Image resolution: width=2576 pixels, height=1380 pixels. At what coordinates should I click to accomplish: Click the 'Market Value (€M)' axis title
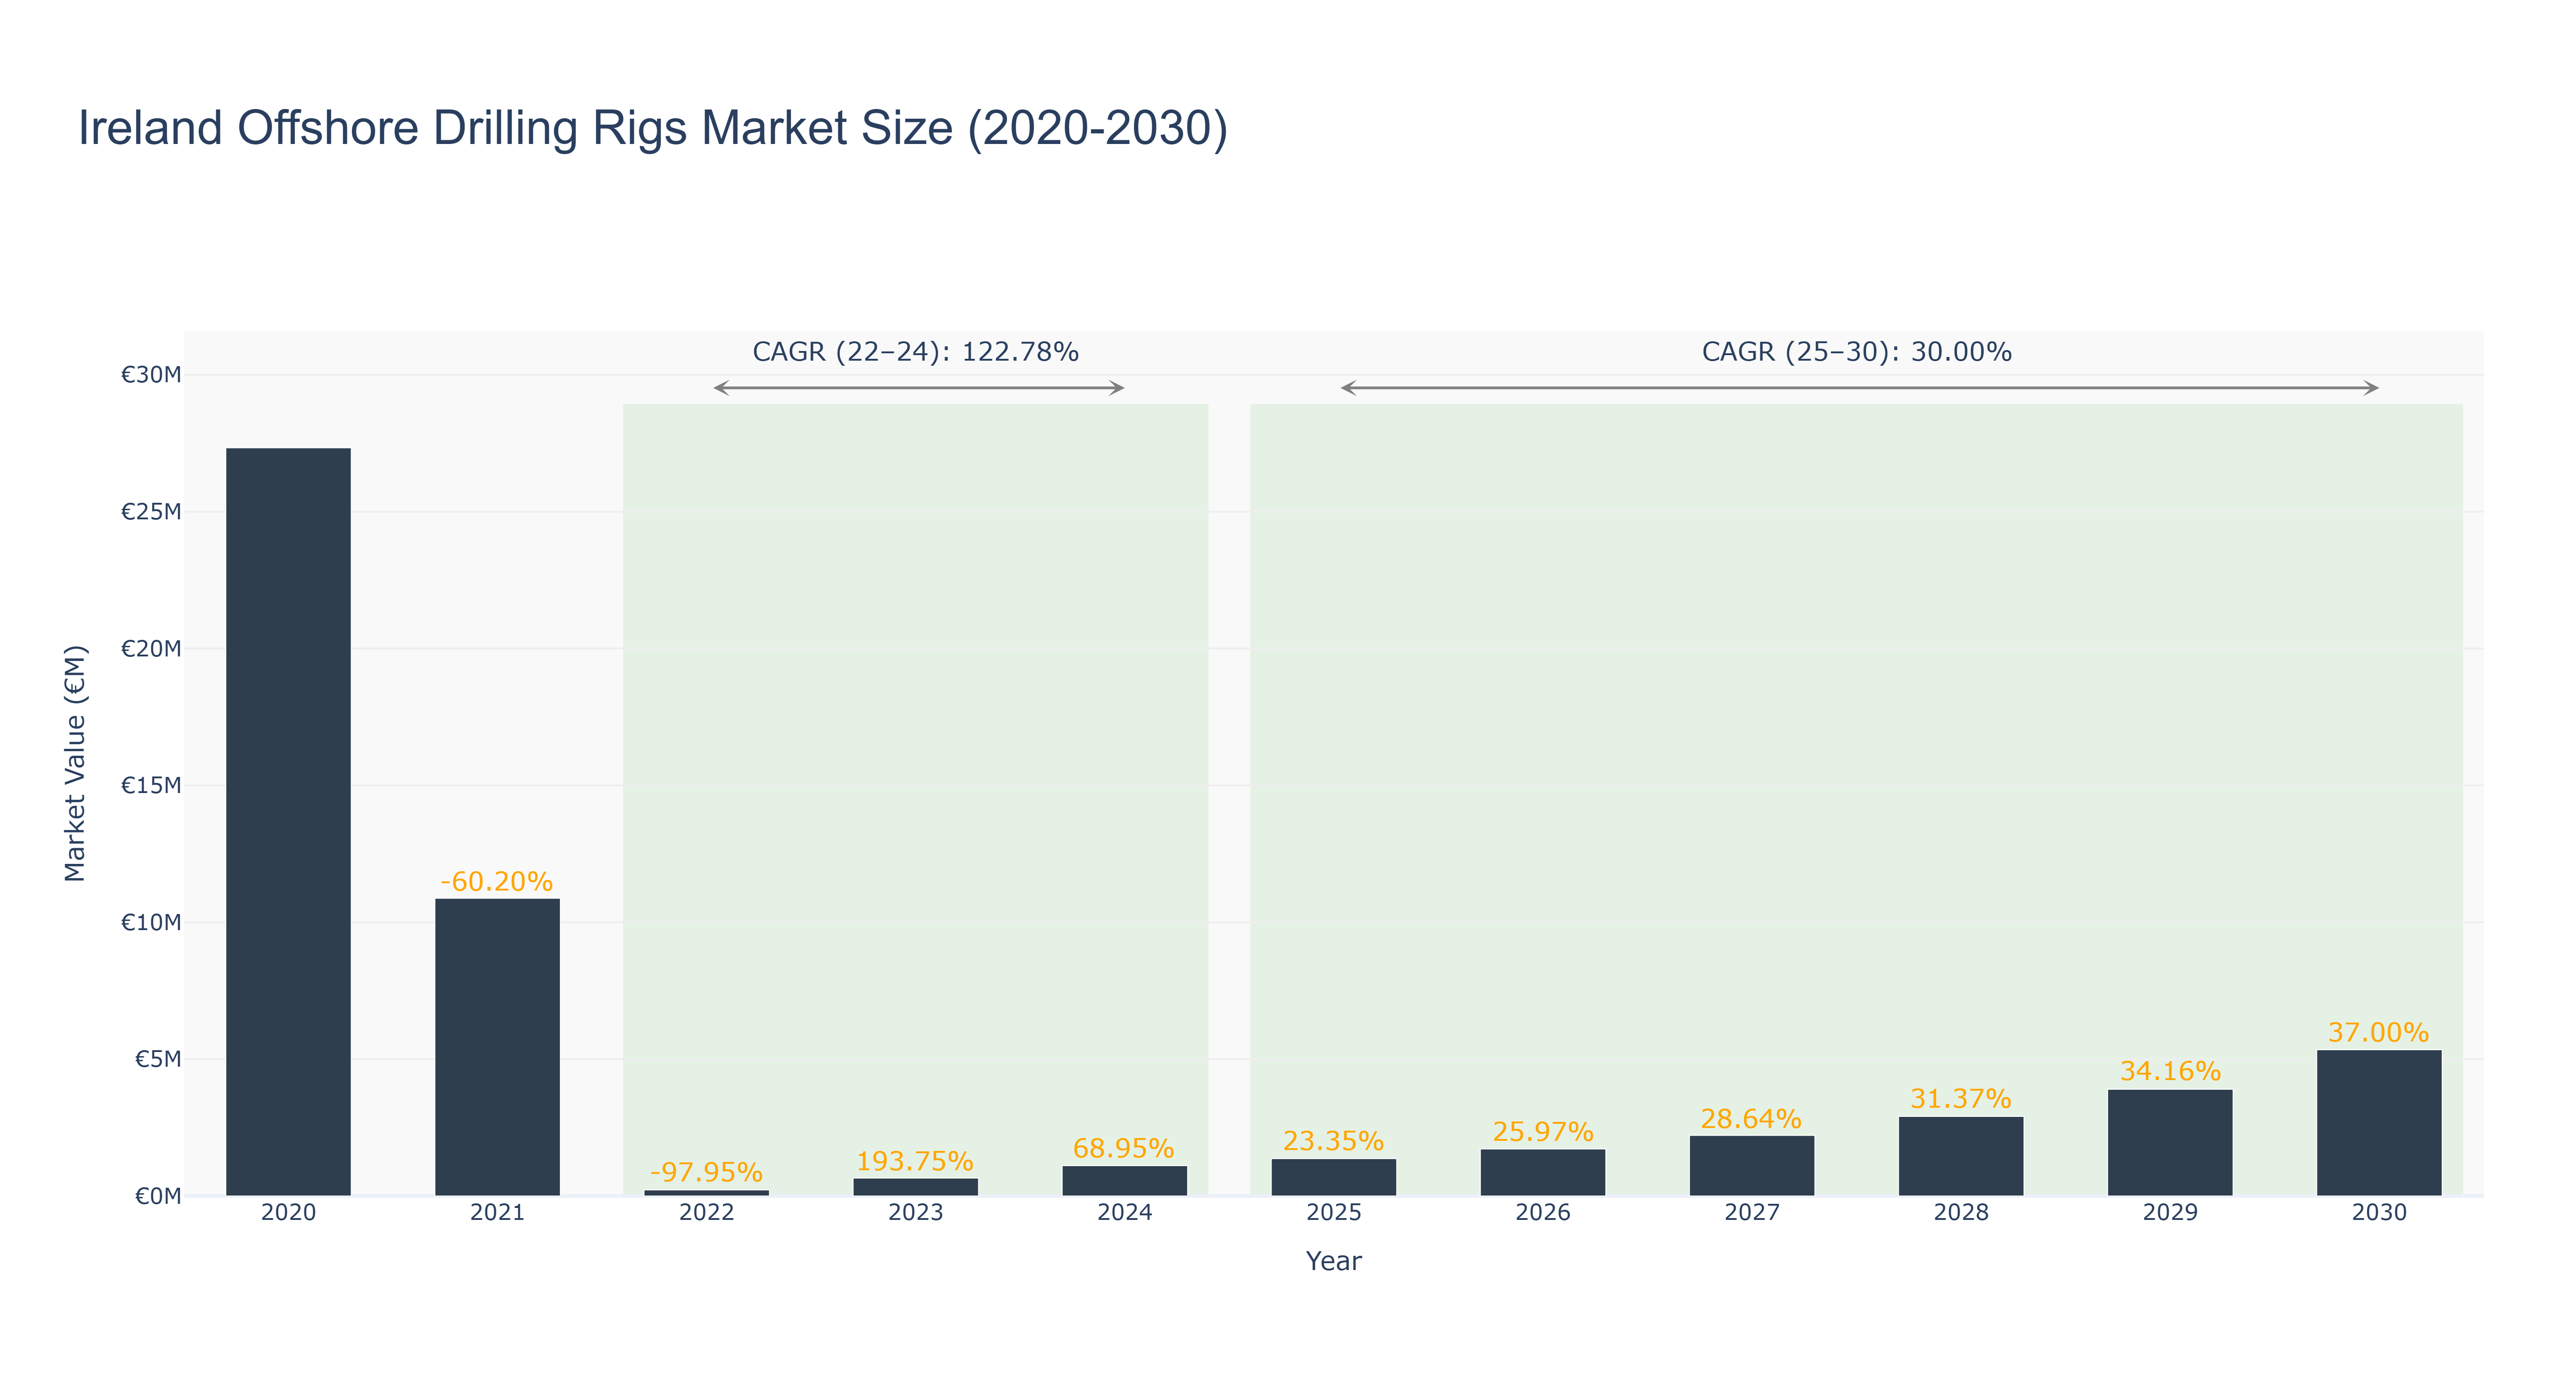75,764
